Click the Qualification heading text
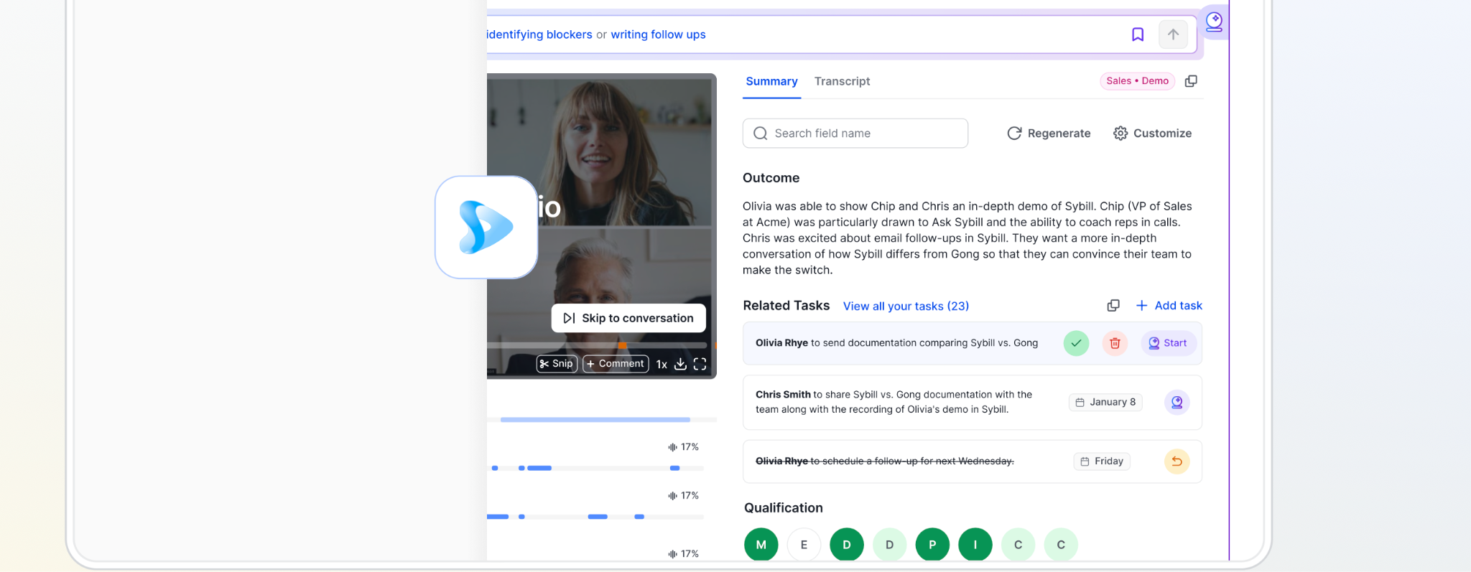Image resolution: width=1471 pixels, height=572 pixels. [784, 508]
